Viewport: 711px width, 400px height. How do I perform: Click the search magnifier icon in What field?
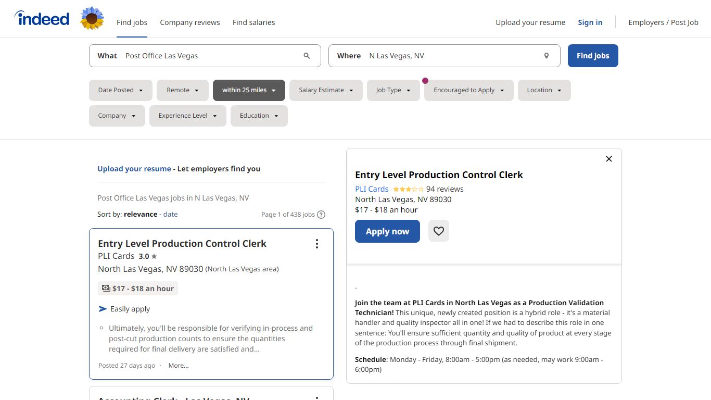307,56
